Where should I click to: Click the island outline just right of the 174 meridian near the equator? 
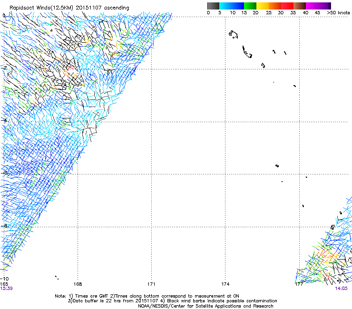click(233, 35)
